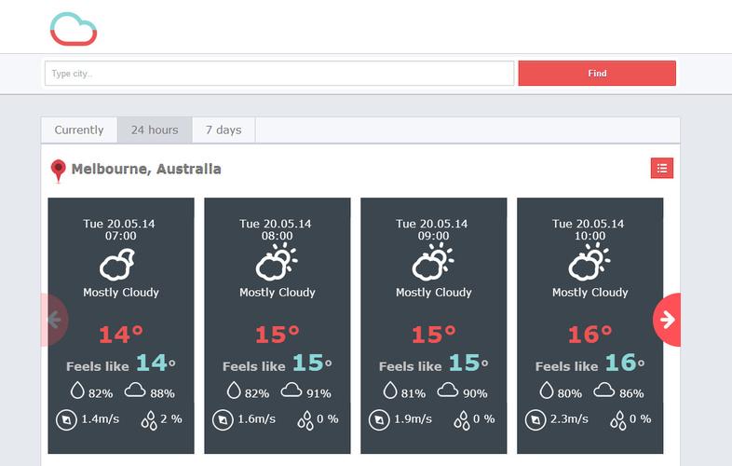Click the 10:00 wind compass icon
Image resolution: width=732 pixels, height=466 pixels.
(x=535, y=419)
